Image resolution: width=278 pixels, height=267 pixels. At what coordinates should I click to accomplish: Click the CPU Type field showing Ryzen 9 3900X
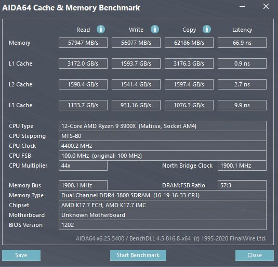(x=163, y=126)
